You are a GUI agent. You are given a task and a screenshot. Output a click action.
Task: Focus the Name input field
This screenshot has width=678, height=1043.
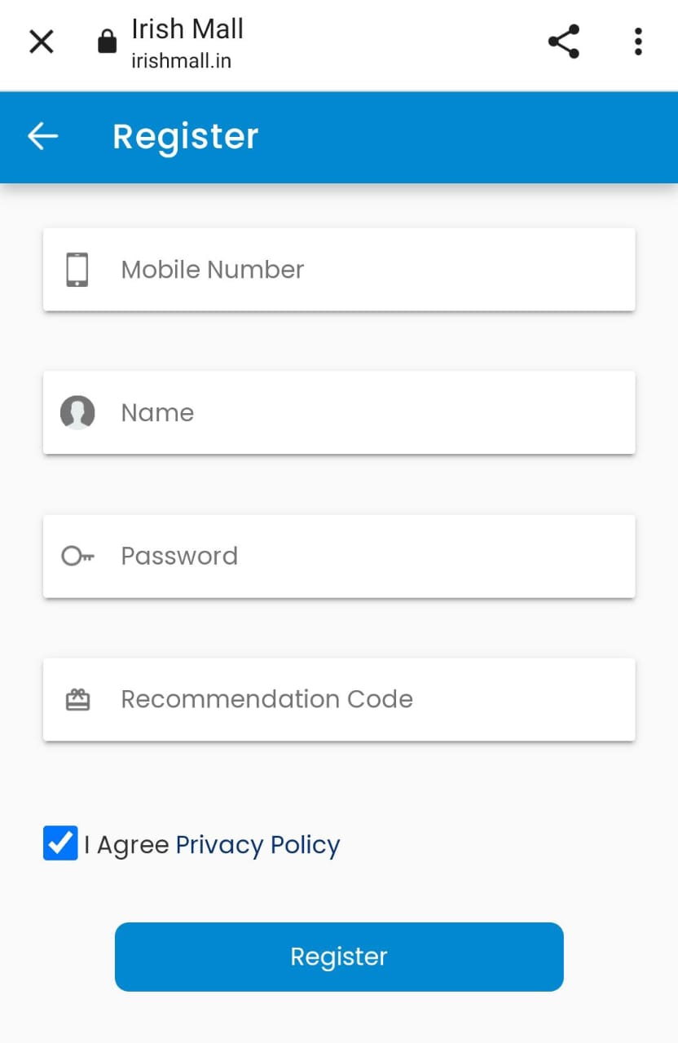pyautogui.click(x=339, y=412)
